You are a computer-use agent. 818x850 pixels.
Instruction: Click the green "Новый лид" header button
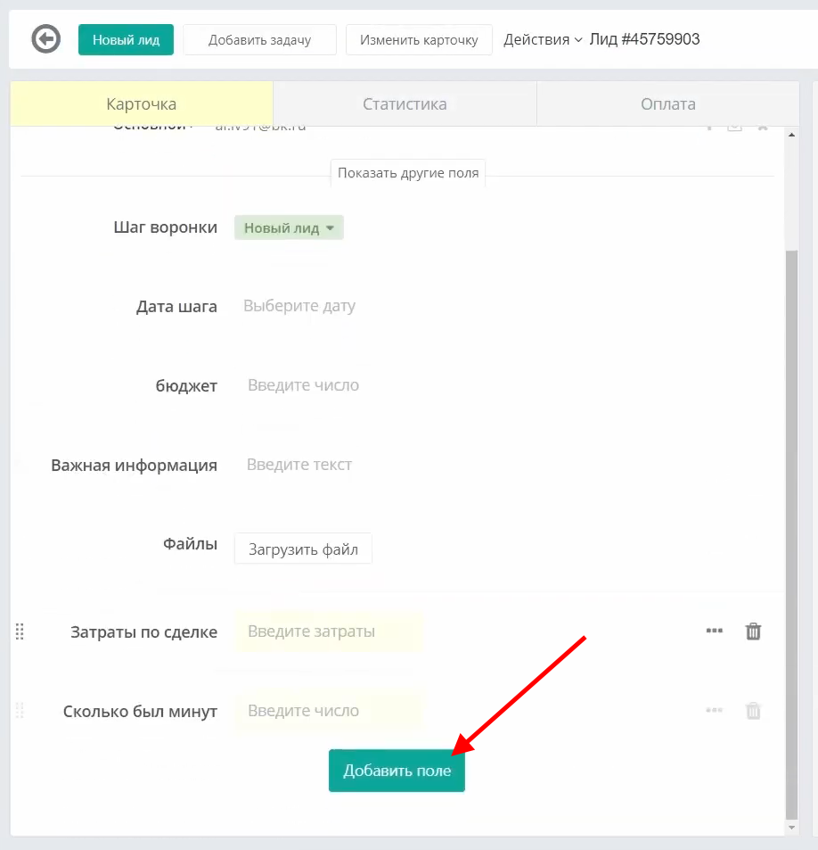point(126,40)
